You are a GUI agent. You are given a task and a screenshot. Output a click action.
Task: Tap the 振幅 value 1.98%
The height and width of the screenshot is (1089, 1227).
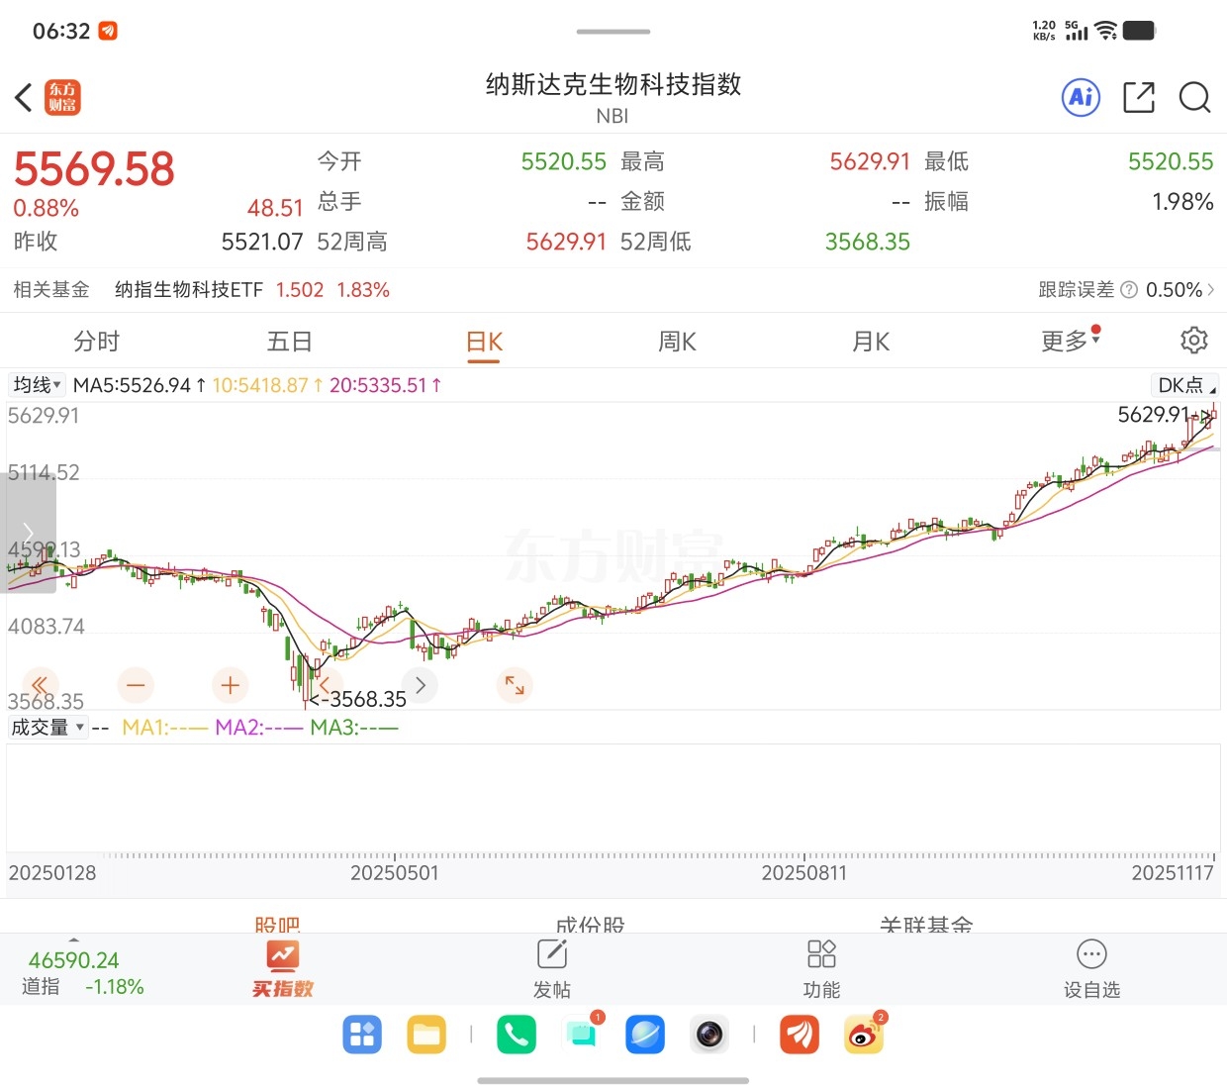(1182, 202)
